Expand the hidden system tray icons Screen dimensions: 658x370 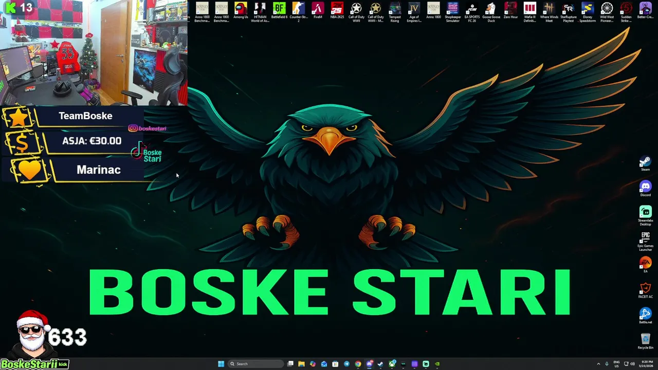(x=598, y=364)
